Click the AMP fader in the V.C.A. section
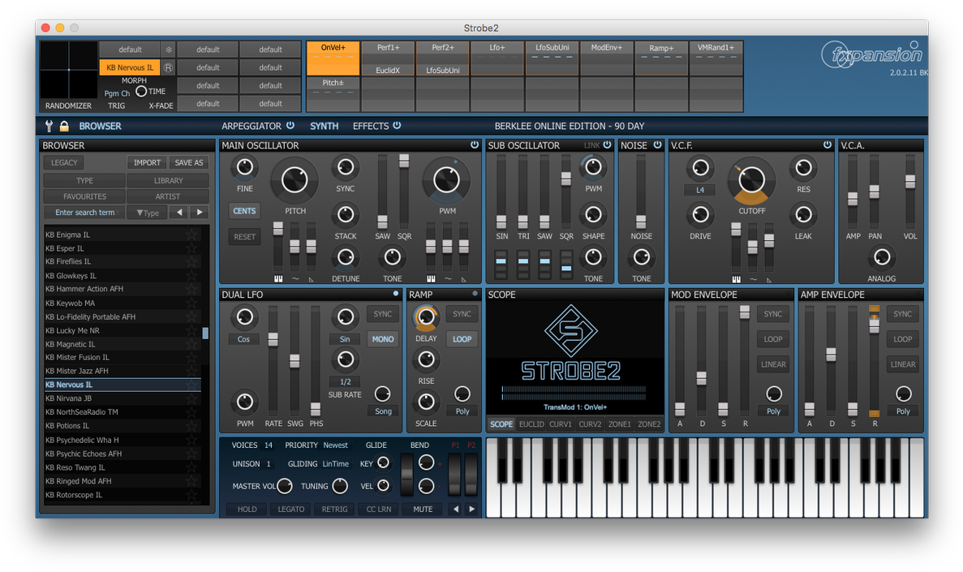This screenshot has width=963, height=572. tap(853, 199)
